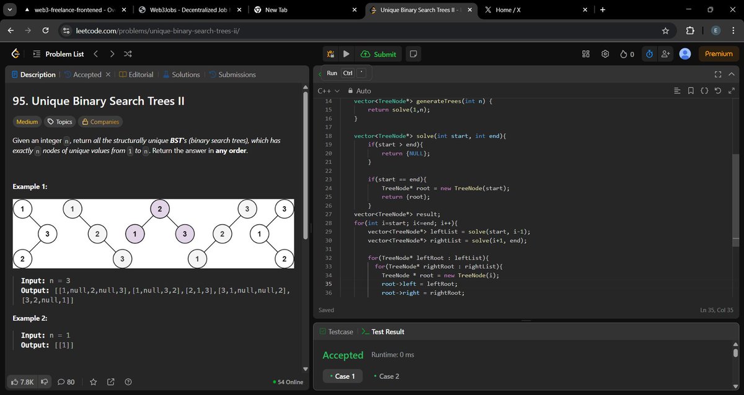Click the shuffle problem icon in the header
Screen dimensions: 744x395
128,54
